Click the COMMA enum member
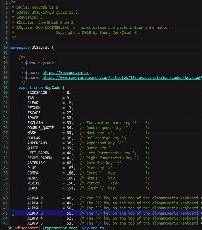 33,173
